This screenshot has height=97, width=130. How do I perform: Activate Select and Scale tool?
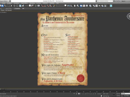20,6
